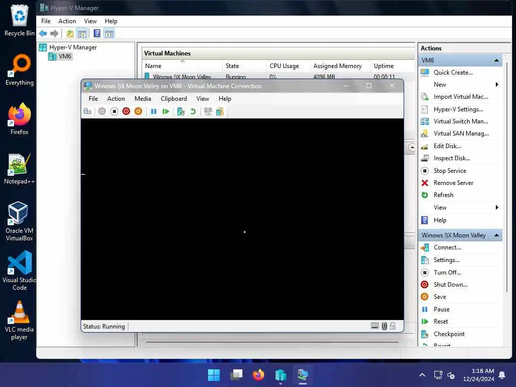
Task: Click Hyper-V Manager taskbar icon
Action: [280, 375]
